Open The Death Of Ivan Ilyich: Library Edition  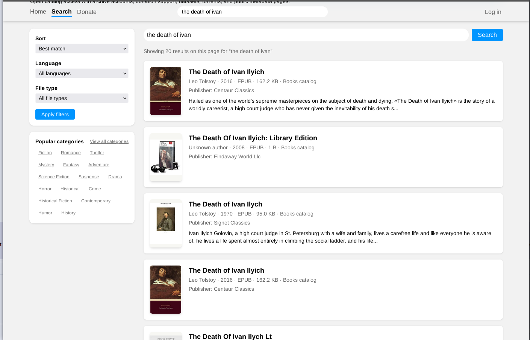click(253, 138)
